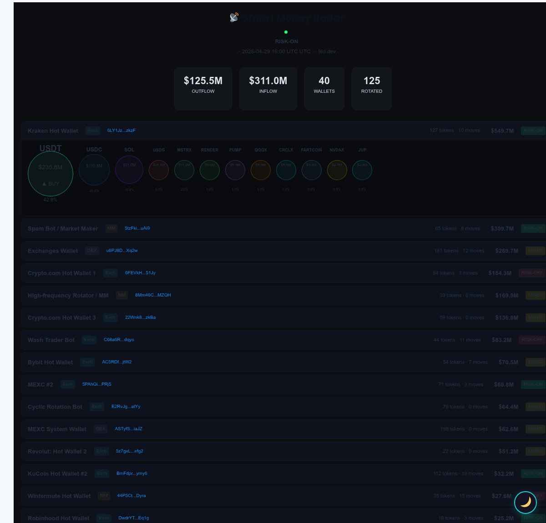
Task: Select the SOL token bubble
Action: (129, 170)
